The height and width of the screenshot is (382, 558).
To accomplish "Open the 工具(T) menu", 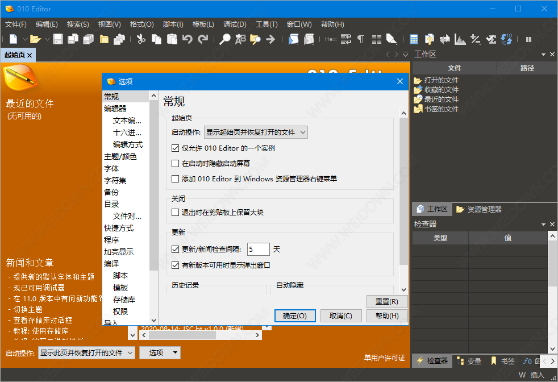I will pyautogui.click(x=266, y=24).
